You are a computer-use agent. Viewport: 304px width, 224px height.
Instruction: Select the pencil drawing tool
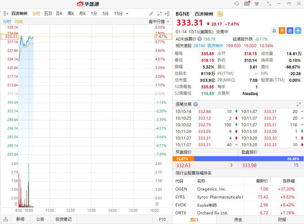click(x=151, y=14)
